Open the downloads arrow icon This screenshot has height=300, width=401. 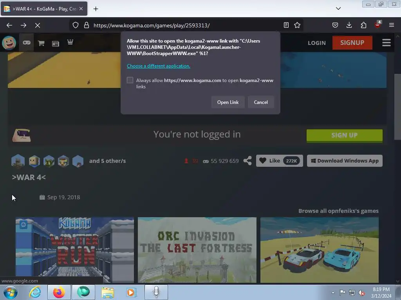349,25
